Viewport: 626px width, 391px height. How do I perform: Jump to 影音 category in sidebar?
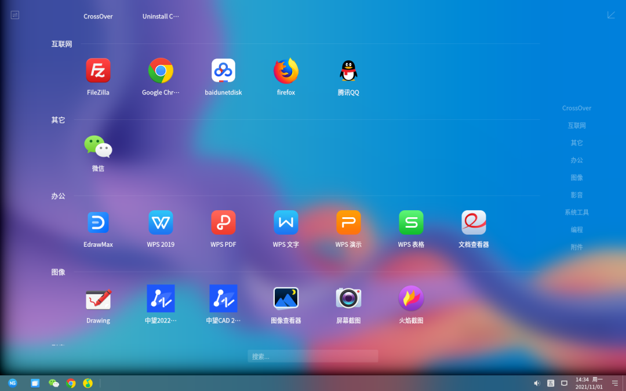coord(577,195)
